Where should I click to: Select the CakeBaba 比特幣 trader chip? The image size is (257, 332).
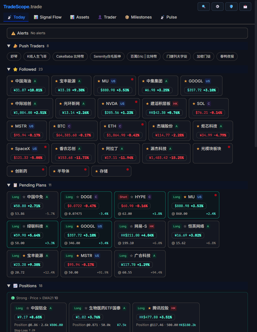pyautogui.click(x=70, y=56)
